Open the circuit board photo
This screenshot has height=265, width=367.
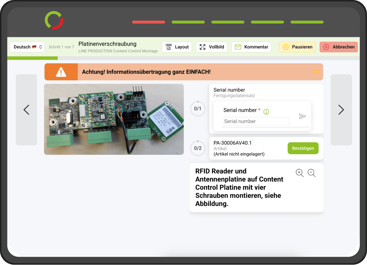coord(114,119)
